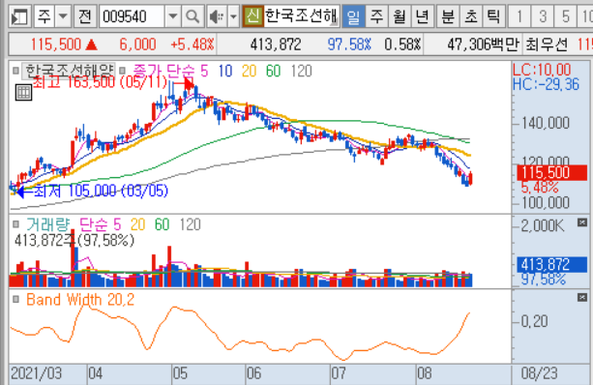Select the 주 weekly period tab
Viewport: 593px width, 385px height.
(376, 16)
